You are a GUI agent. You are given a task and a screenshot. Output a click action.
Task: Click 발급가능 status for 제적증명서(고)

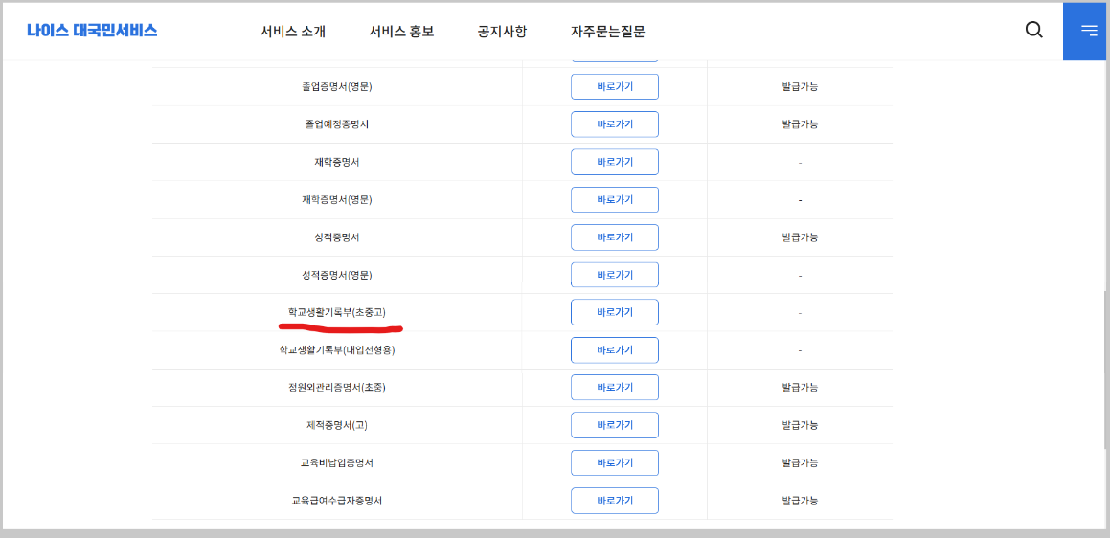(x=800, y=425)
